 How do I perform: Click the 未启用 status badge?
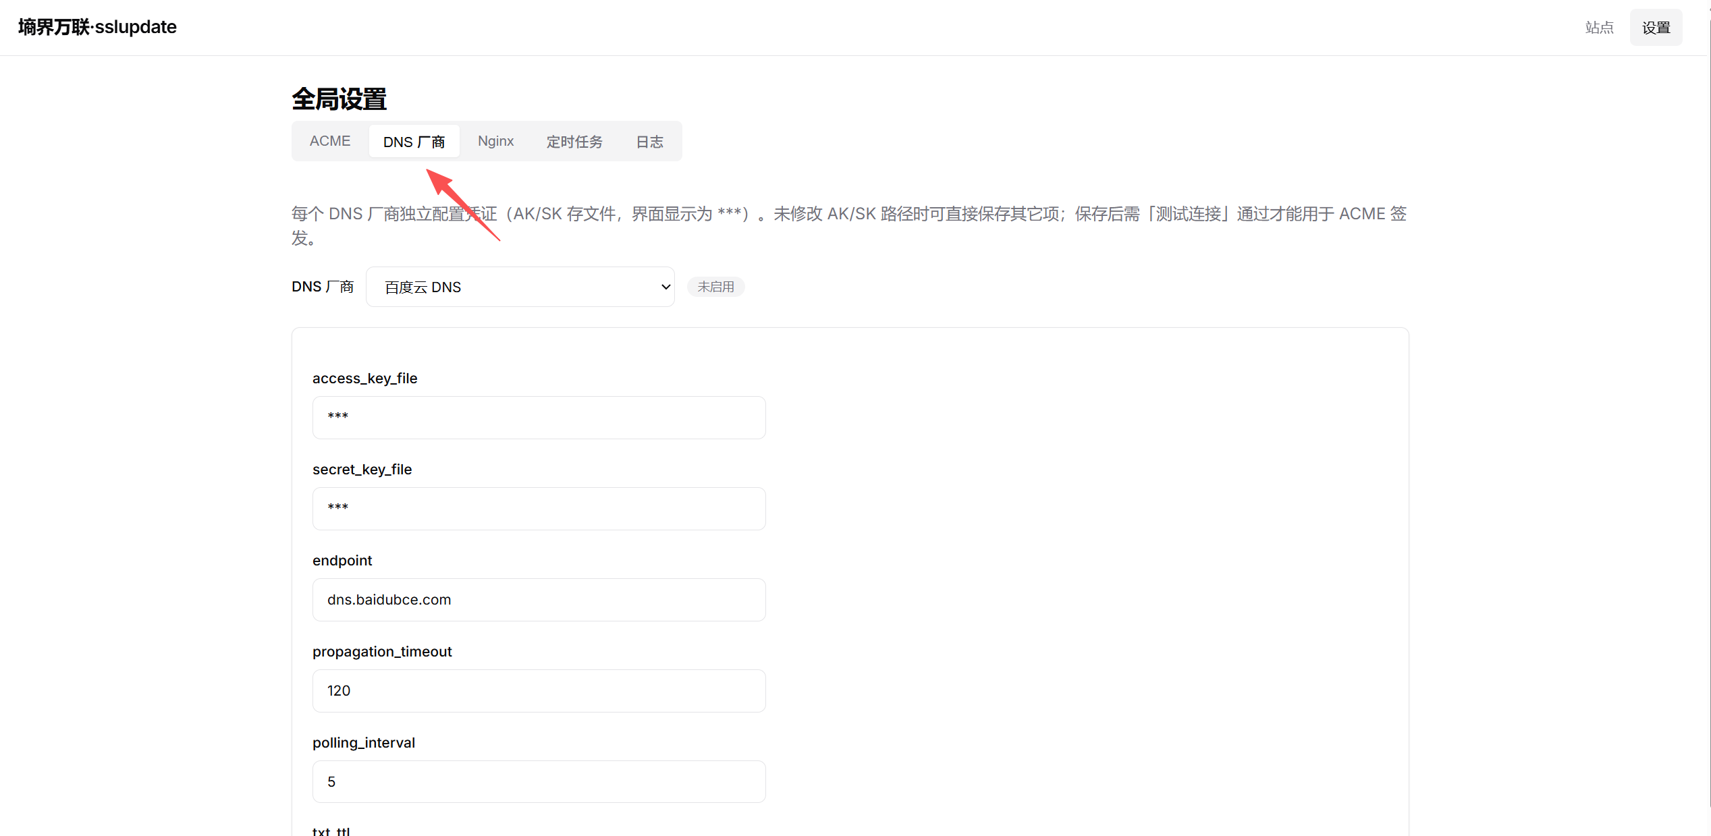[x=715, y=287]
